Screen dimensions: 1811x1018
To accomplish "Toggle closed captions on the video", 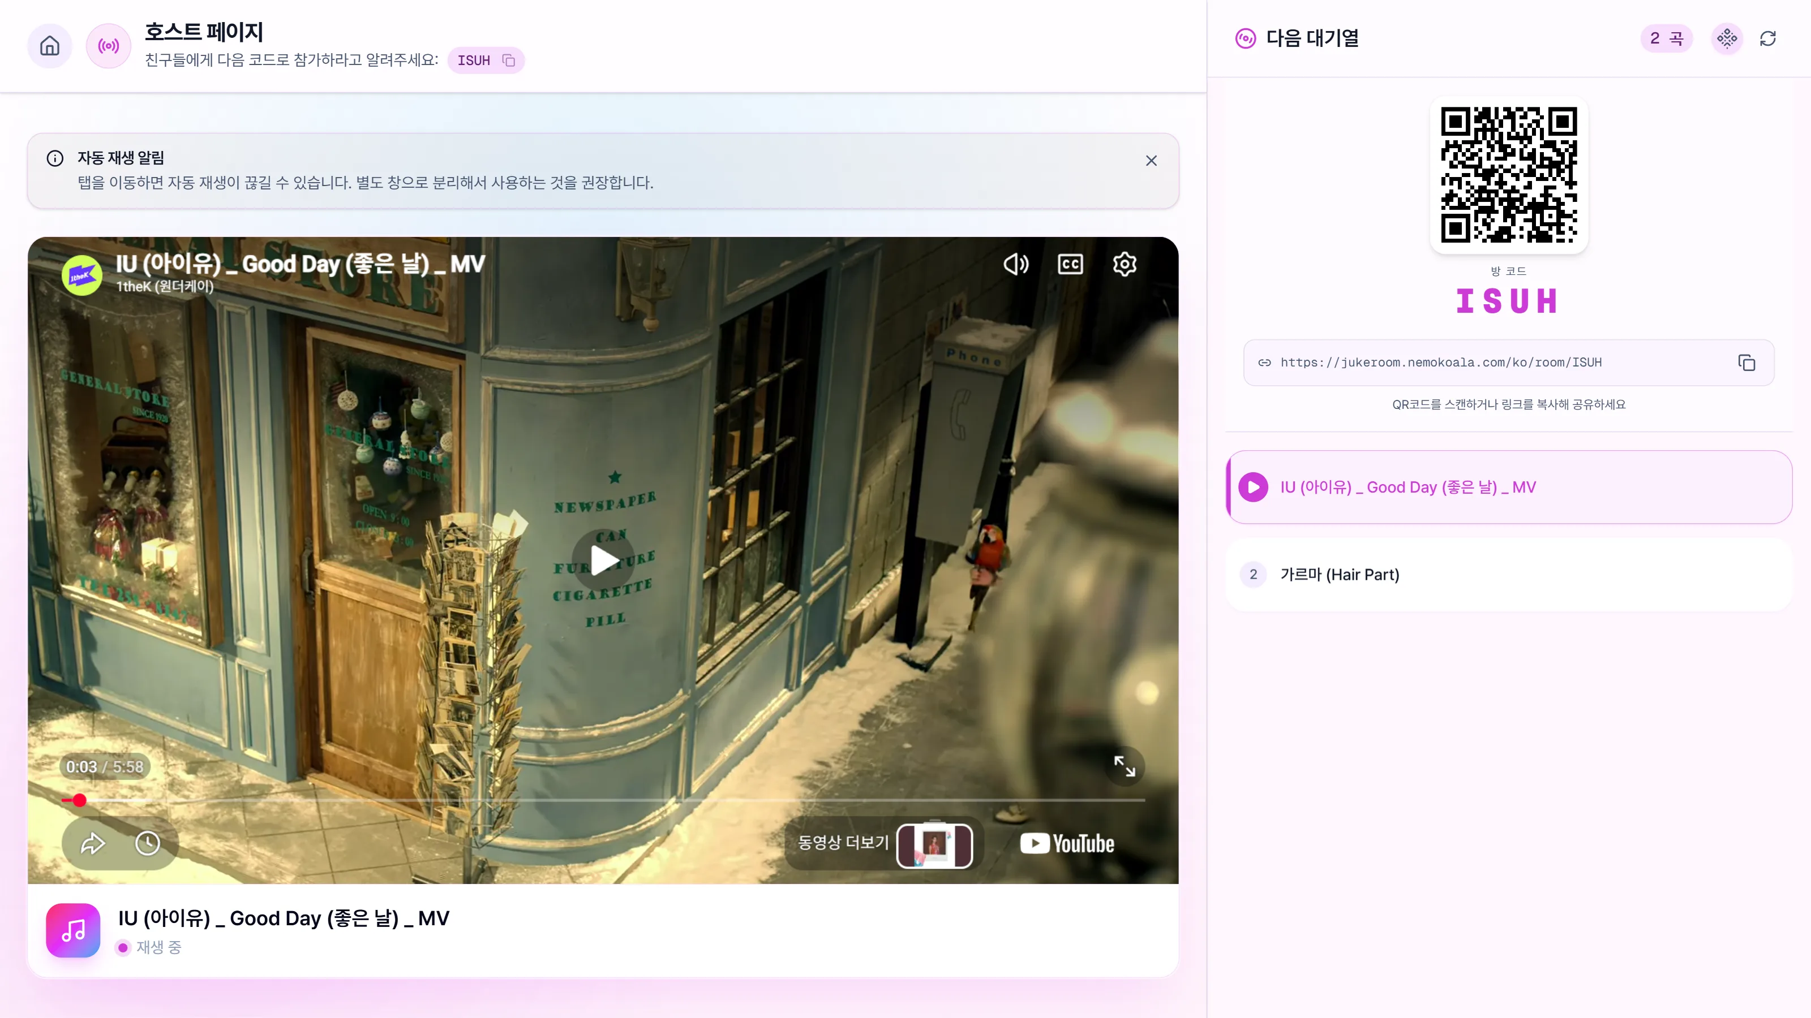I will (x=1070, y=264).
